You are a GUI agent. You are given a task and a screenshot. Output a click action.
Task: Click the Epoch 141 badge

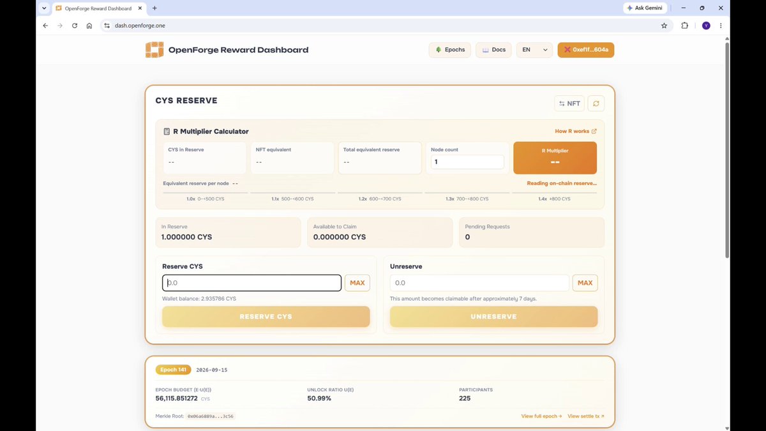click(x=172, y=370)
